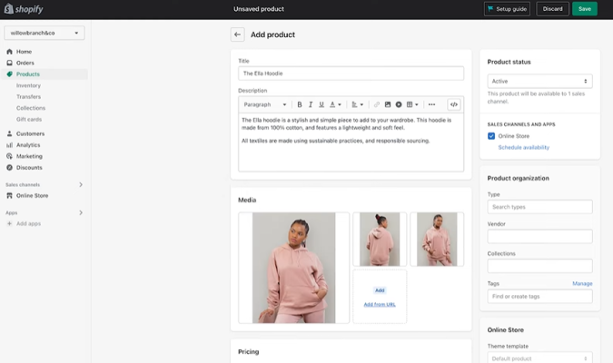Click the Discounts icon in sidebar
The height and width of the screenshot is (363, 613).
[9, 168]
